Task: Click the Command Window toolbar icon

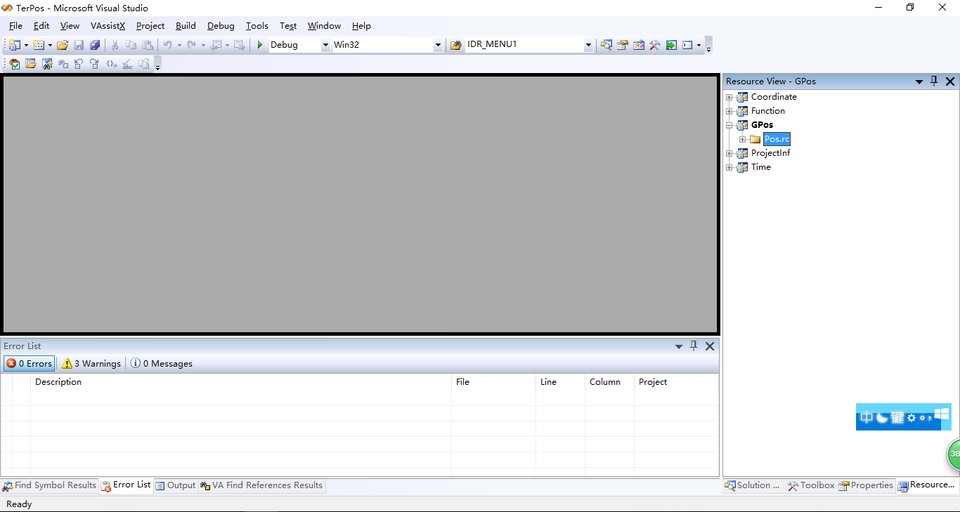Action: click(x=687, y=45)
